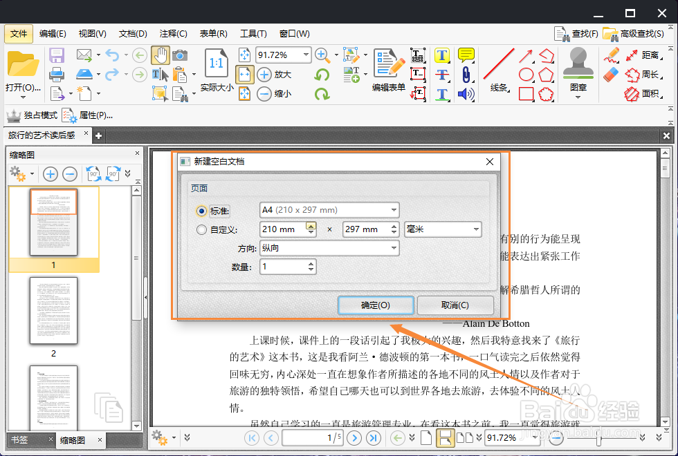The height and width of the screenshot is (456, 678).
Task: Select page 2 thumbnail
Action: pos(53,312)
